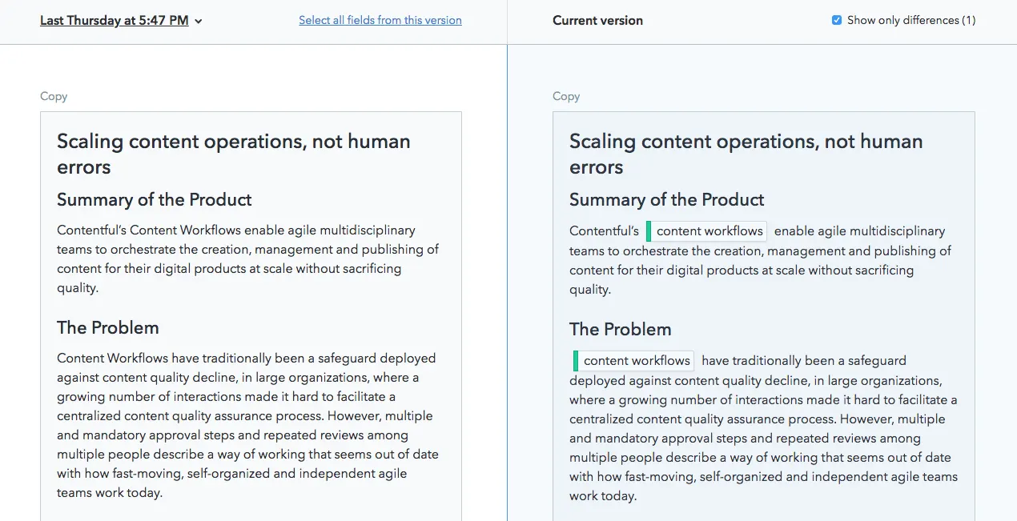
Task: Toggle the Show only differences checkbox
Action: click(837, 20)
